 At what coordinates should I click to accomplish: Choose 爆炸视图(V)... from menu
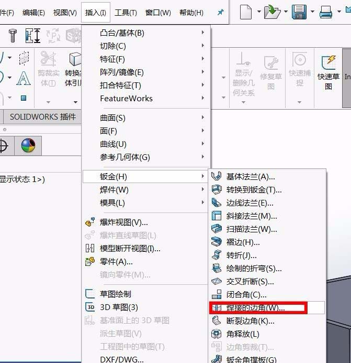click(x=146, y=222)
